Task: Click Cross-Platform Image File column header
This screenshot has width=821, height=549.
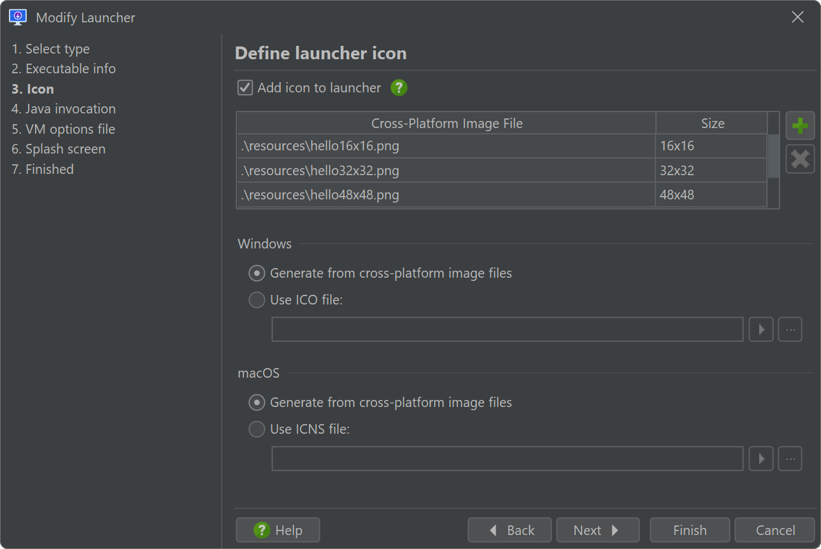Action: point(446,124)
